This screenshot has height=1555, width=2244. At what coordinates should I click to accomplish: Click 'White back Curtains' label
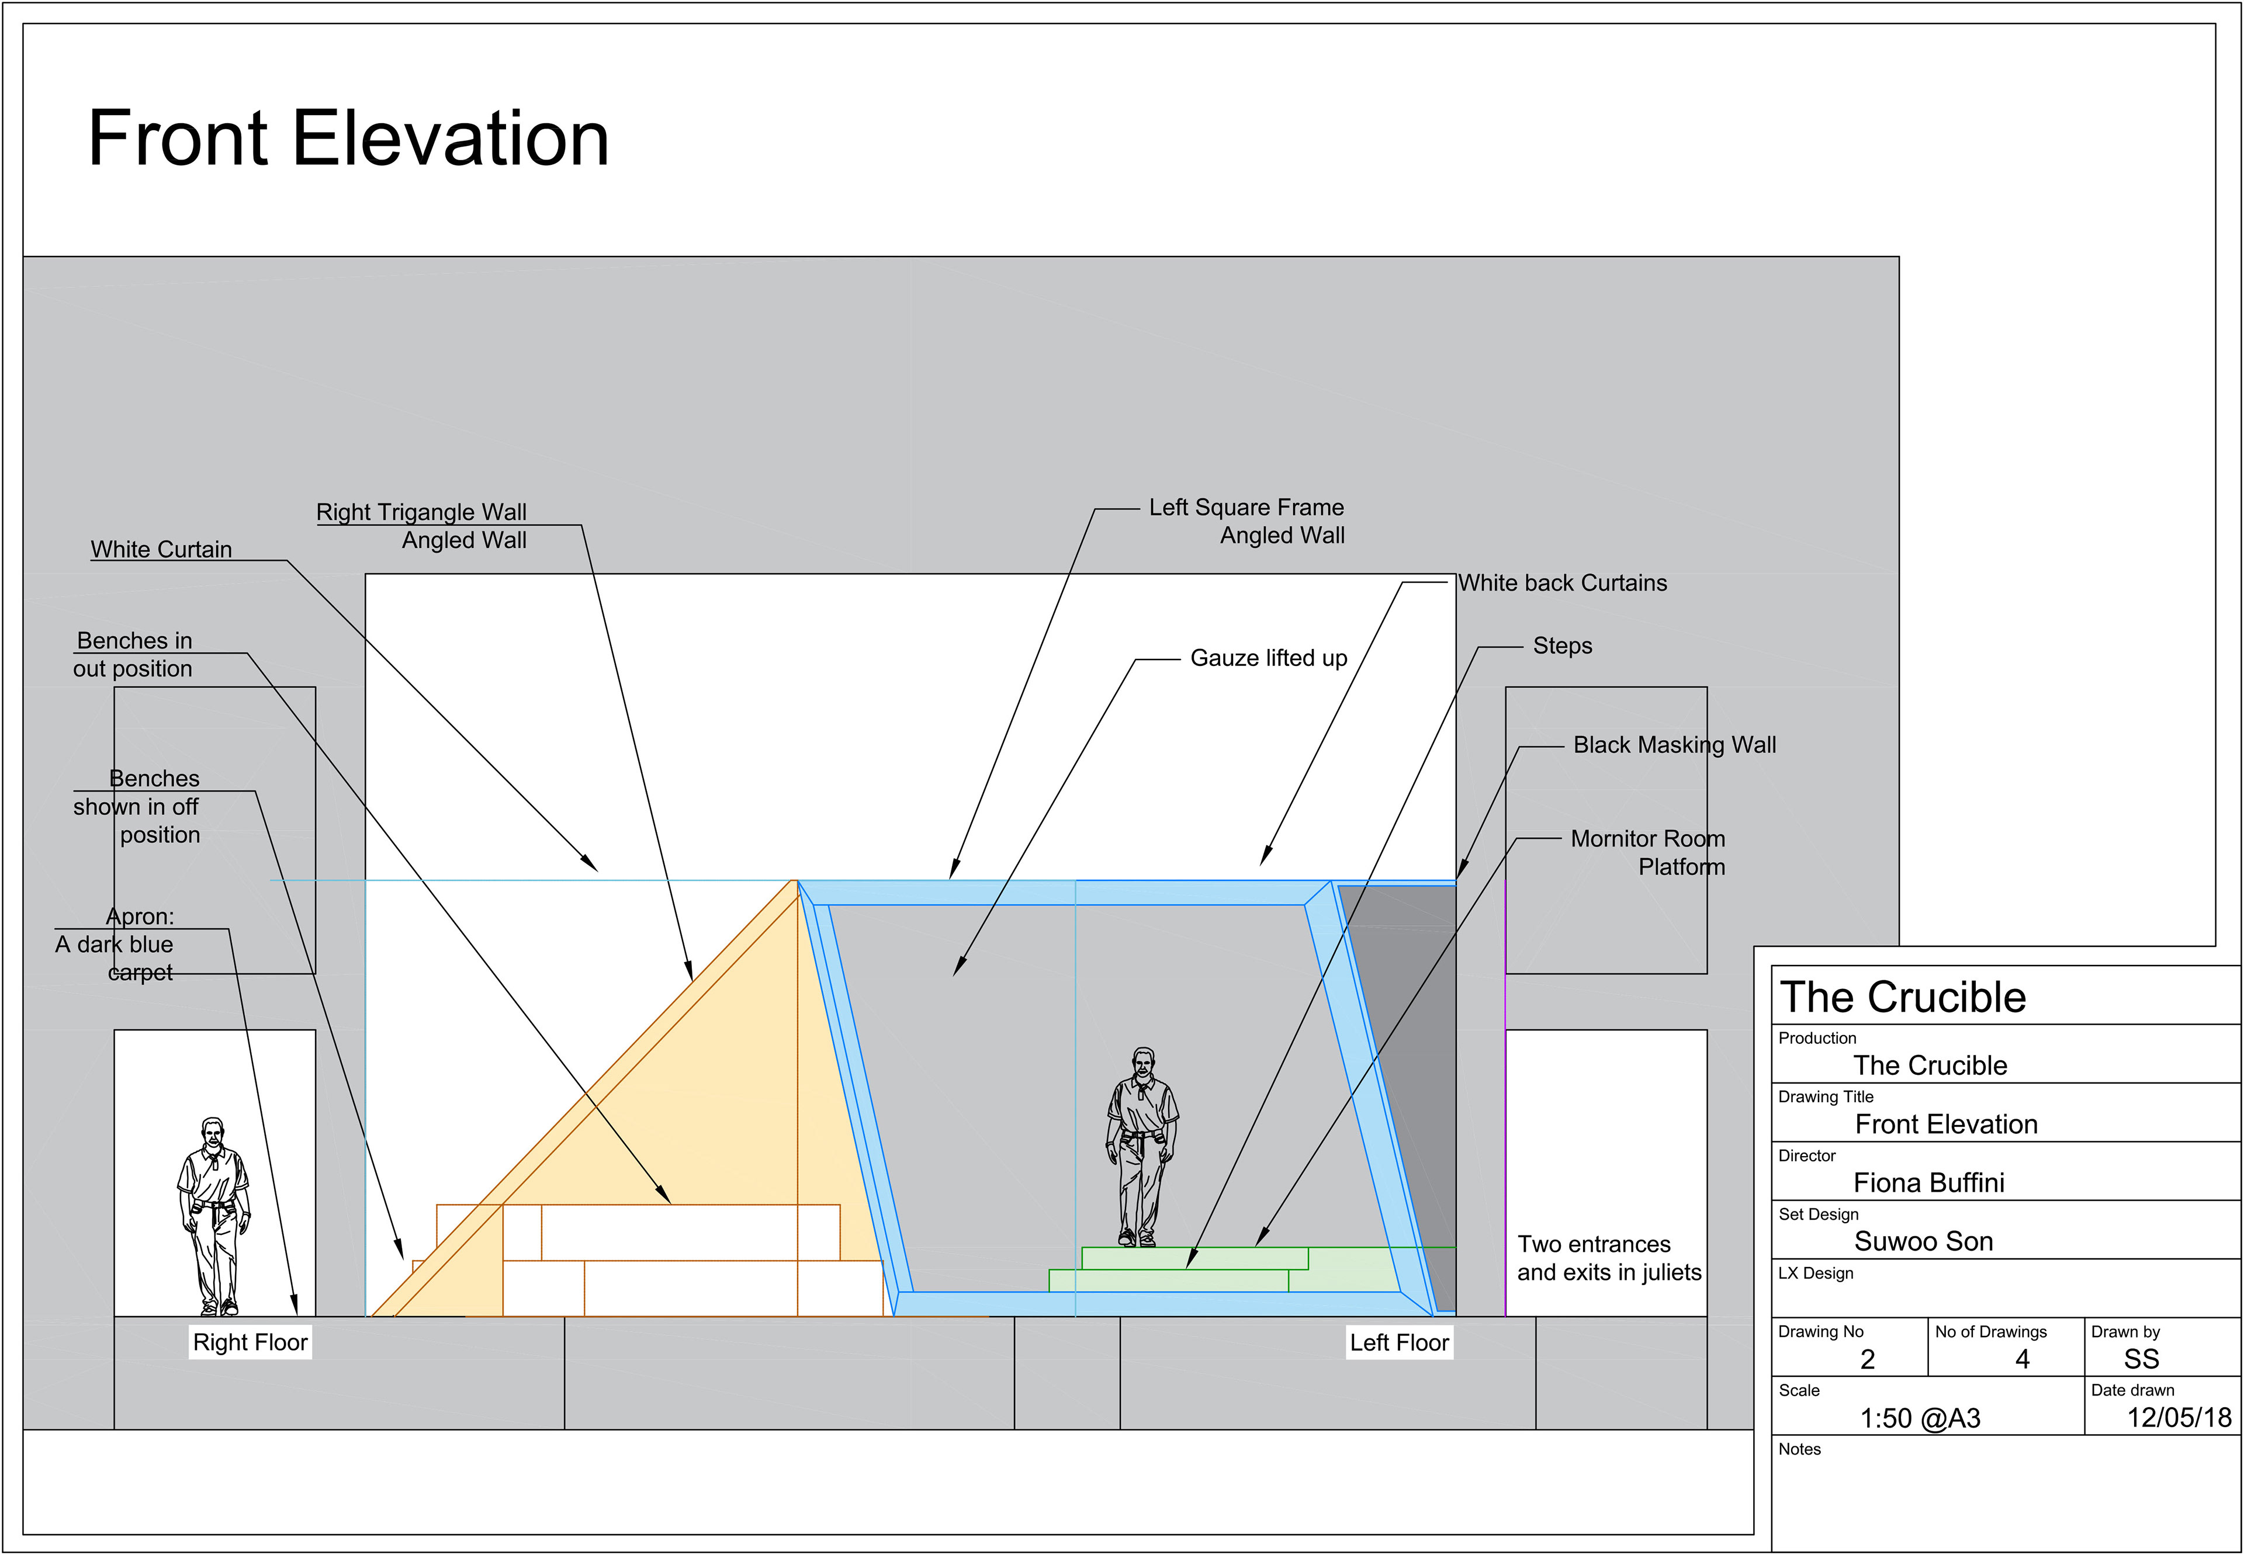click(x=1563, y=582)
